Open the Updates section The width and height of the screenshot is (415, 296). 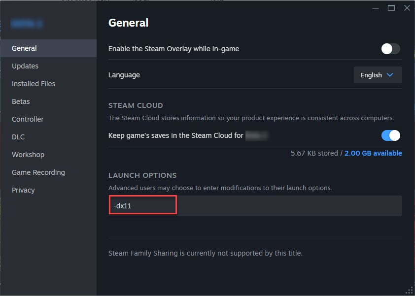click(25, 66)
